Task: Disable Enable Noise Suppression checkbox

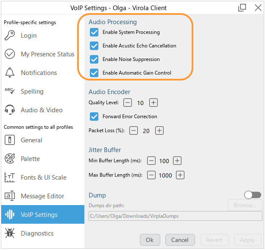Action: click(x=94, y=59)
